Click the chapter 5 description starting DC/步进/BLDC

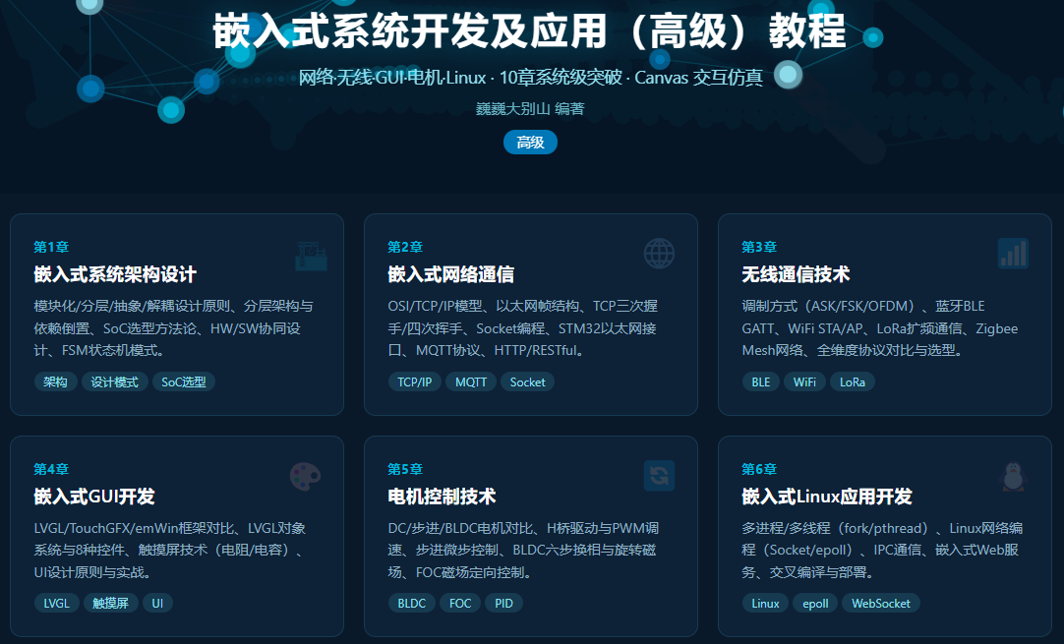pos(523,551)
